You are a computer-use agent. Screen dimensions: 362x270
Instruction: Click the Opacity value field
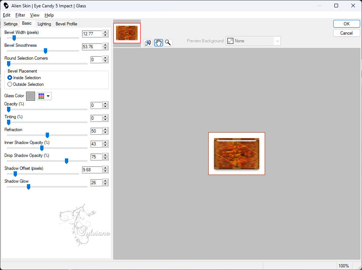point(96,105)
